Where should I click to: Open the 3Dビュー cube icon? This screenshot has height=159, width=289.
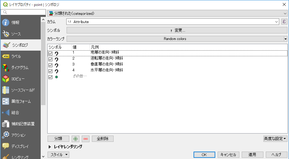pos(6,79)
